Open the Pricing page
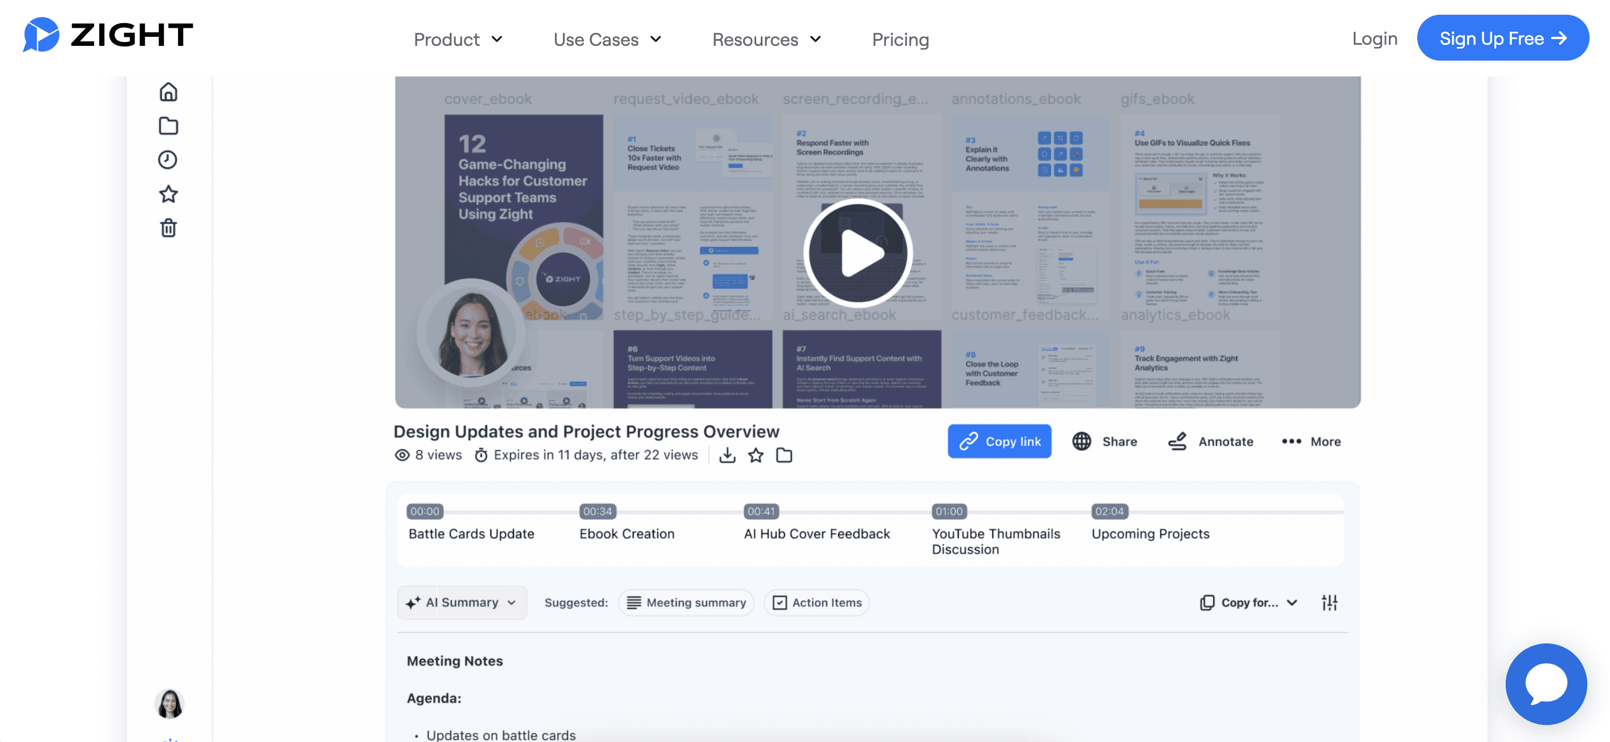The height and width of the screenshot is (742, 1610). click(x=900, y=39)
